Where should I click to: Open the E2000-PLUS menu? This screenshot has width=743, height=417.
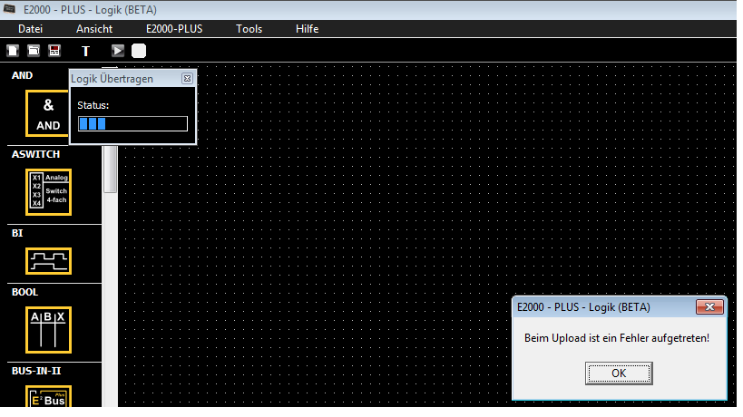174,29
